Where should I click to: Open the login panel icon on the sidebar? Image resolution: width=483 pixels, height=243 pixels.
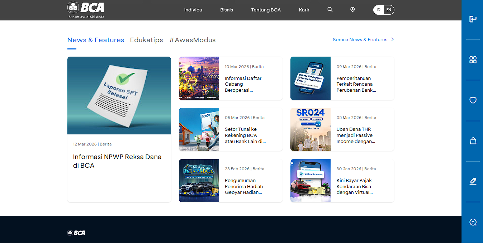[x=473, y=19]
